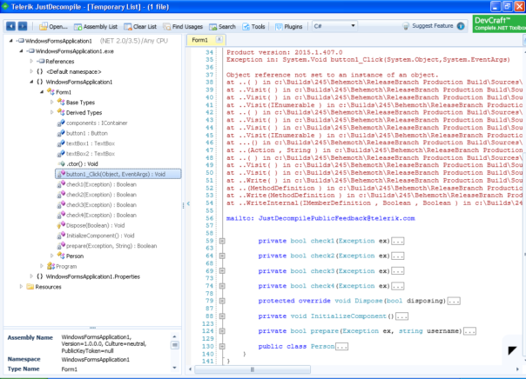Collapse the WindowsFormsApplication1 namespace node

pos(31,82)
